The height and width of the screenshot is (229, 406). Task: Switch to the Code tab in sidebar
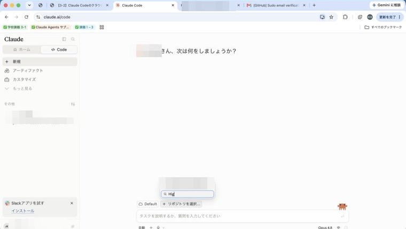pos(59,50)
